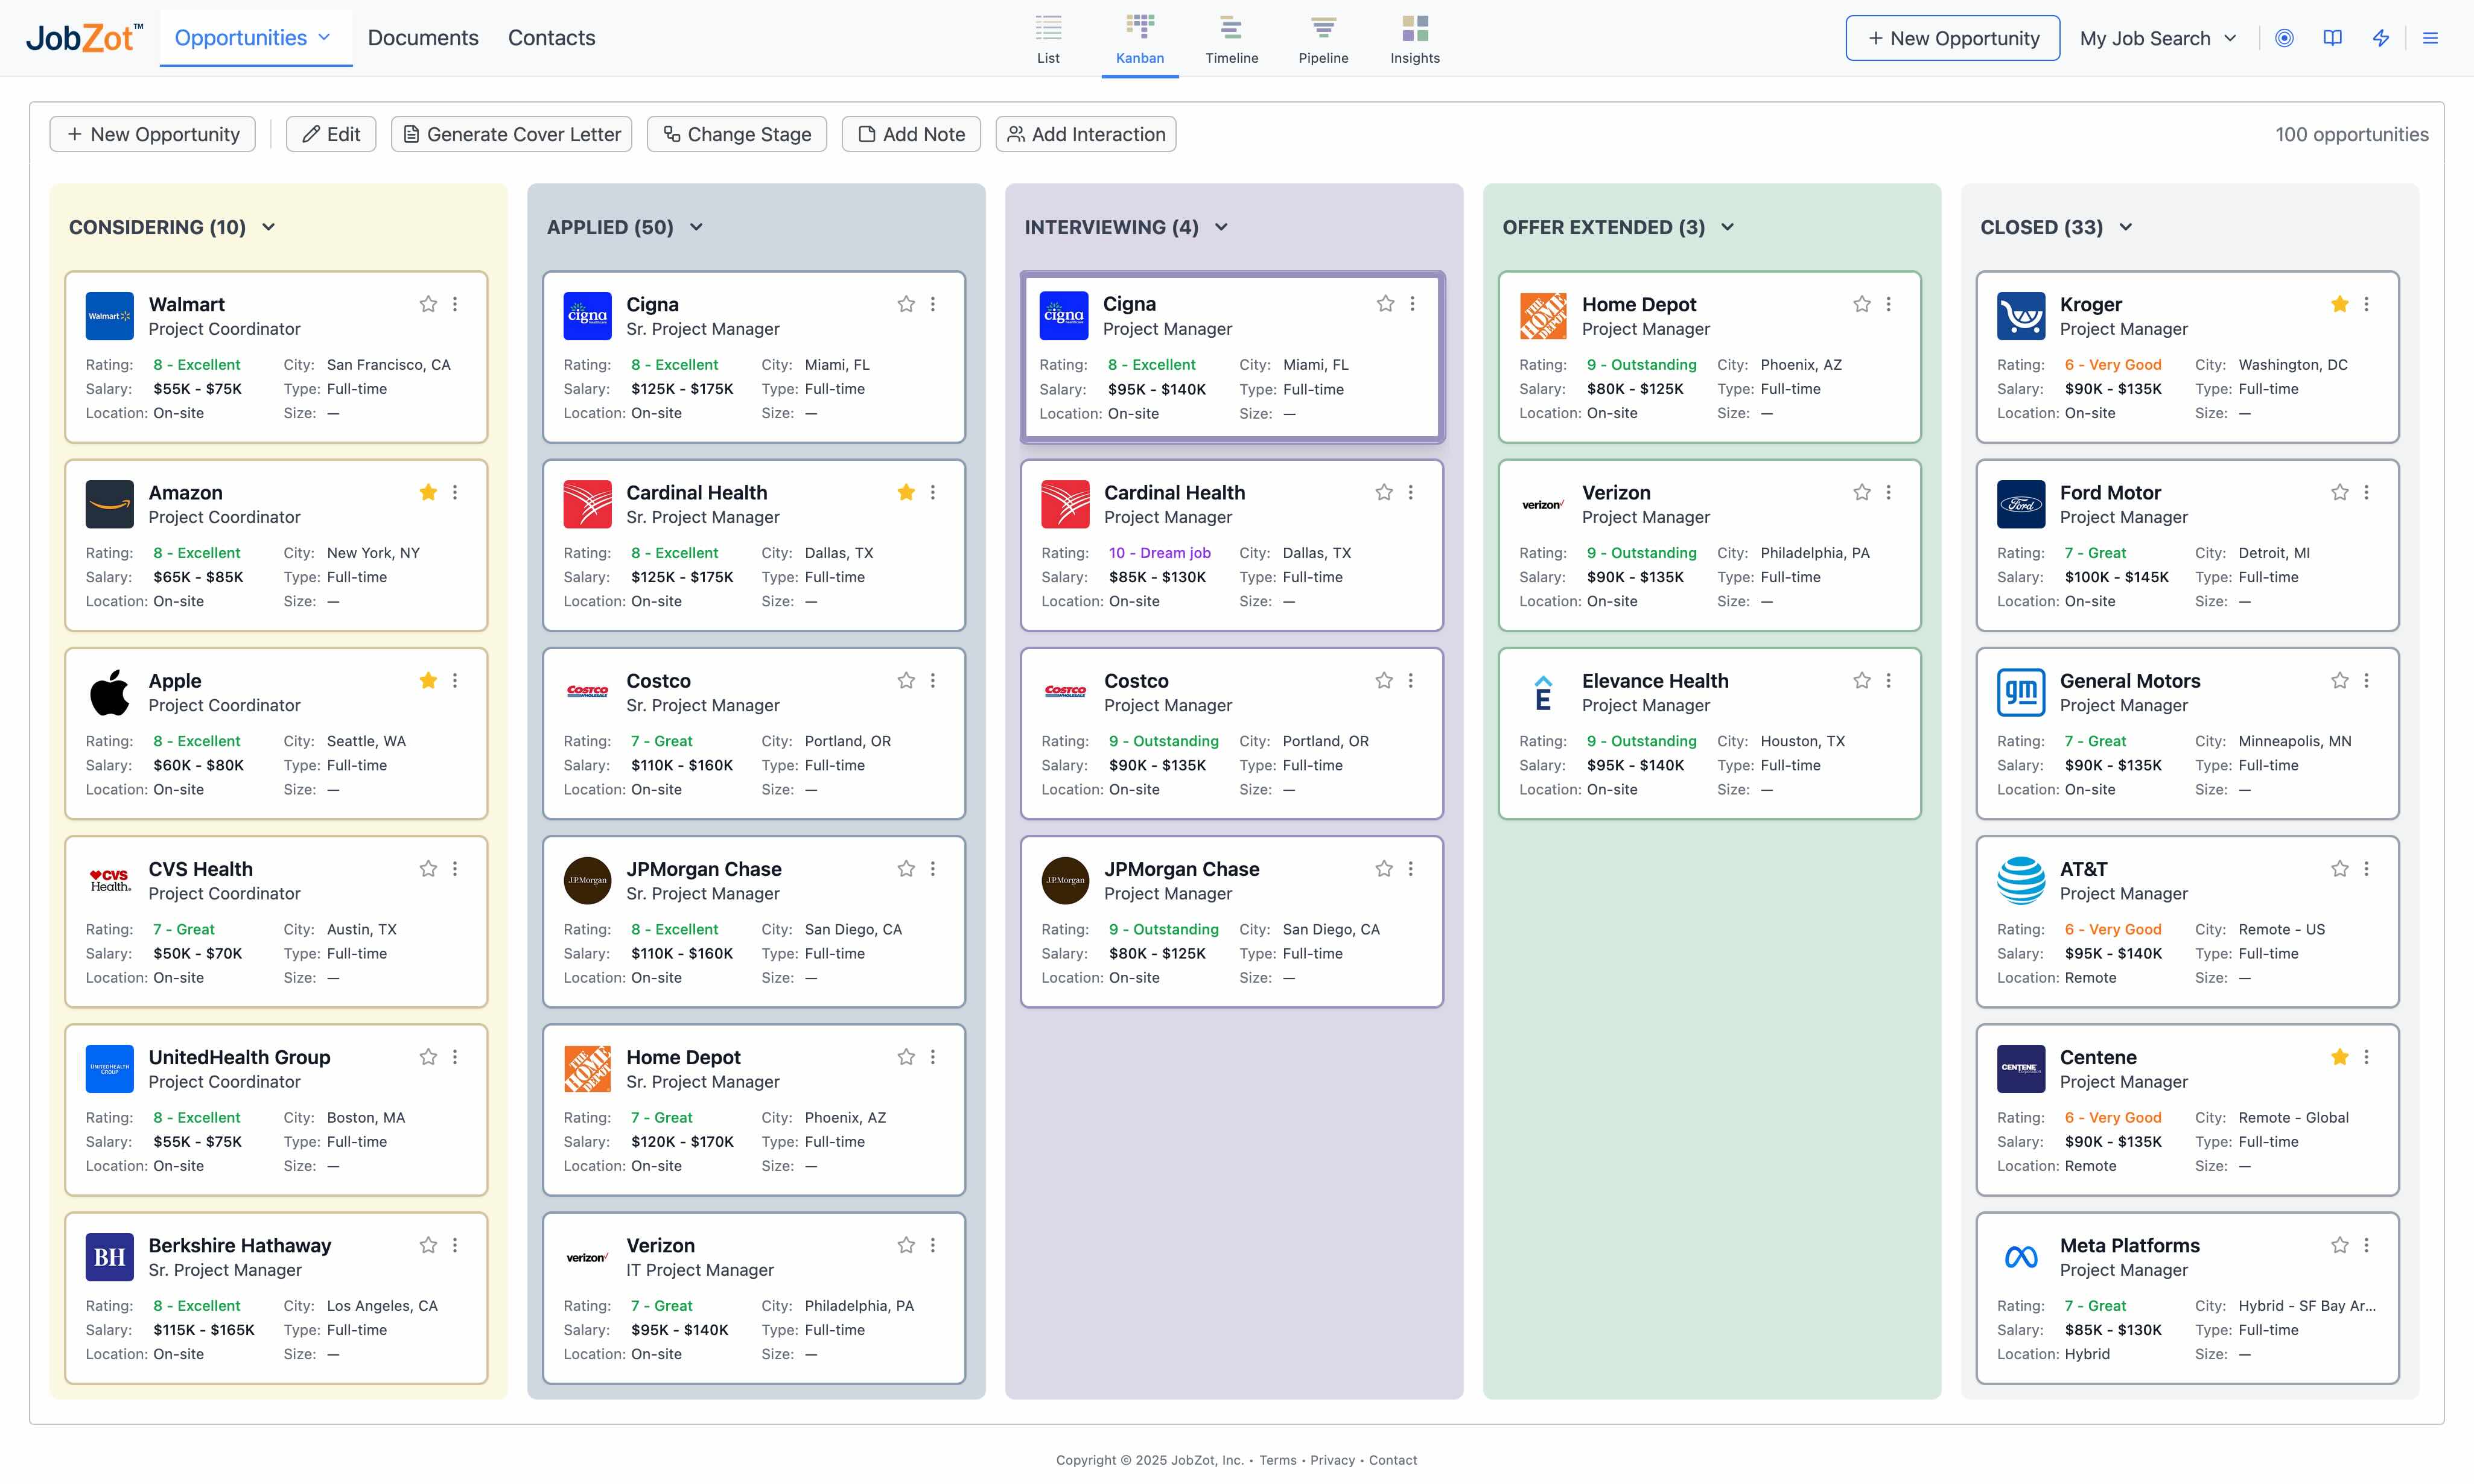Open kebab menu on Applied Verizon card
Viewport: 2474px width, 1484px height.
(x=933, y=1245)
